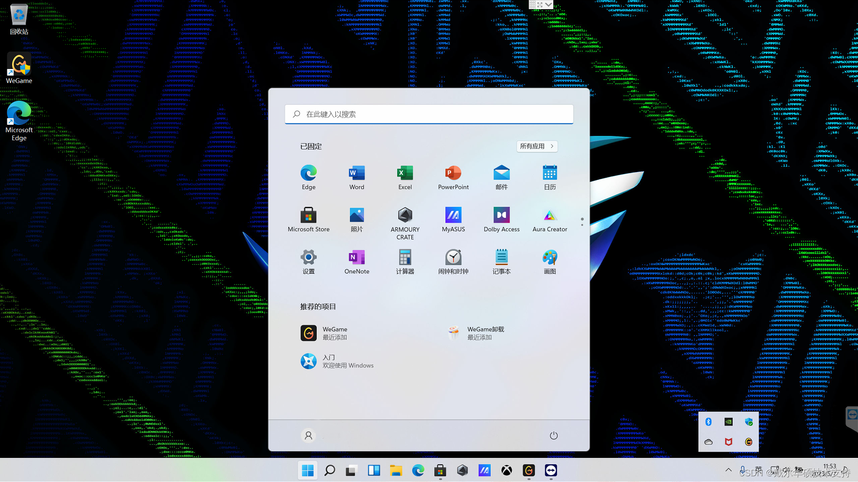The height and width of the screenshot is (482, 858).
Task: Open 设置 settings from pinned apps
Action: pyautogui.click(x=308, y=262)
